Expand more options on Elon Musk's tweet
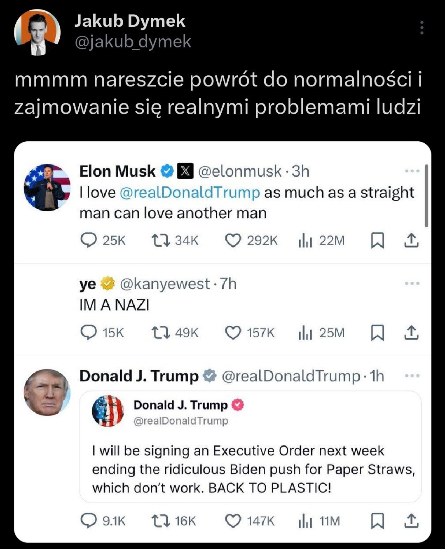This screenshot has width=445, height=549. [x=412, y=171]
